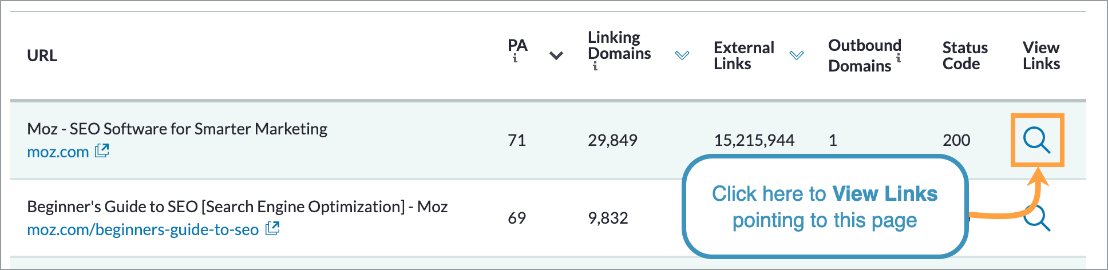Select the 'Moz - SEO Software for Smarter Marketing' title
The height and width of the screenshot is (270, 1108).
coord(177,129)
